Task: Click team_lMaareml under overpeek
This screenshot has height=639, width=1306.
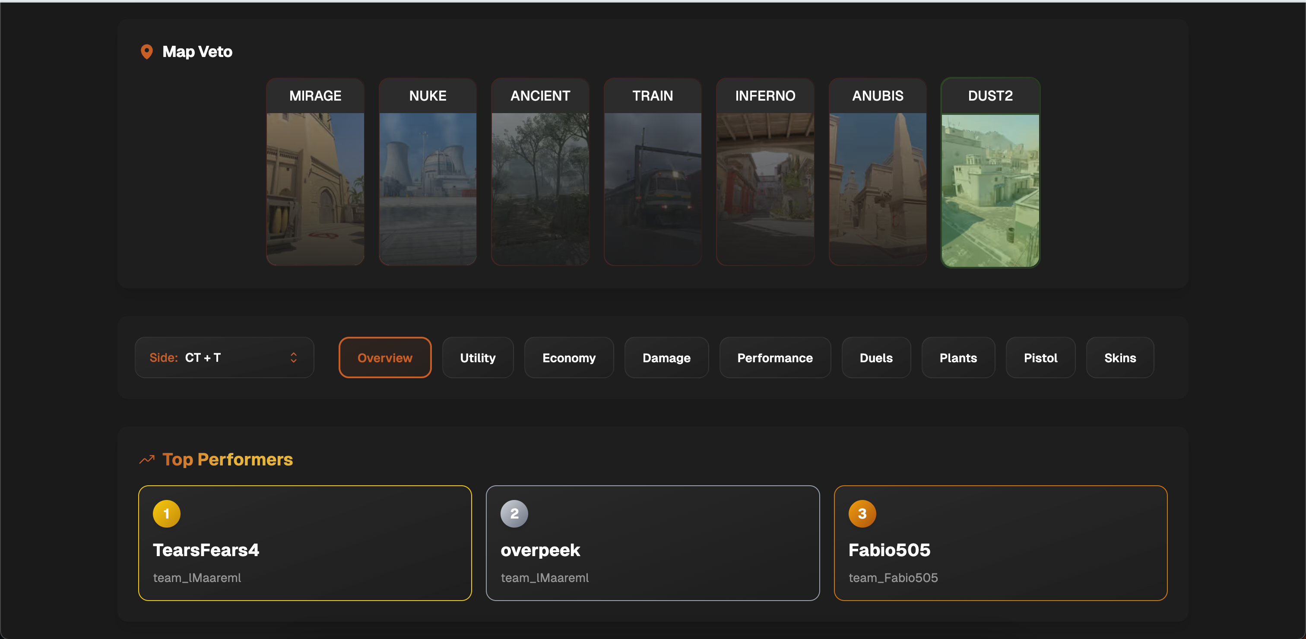Action: [545, 578]
